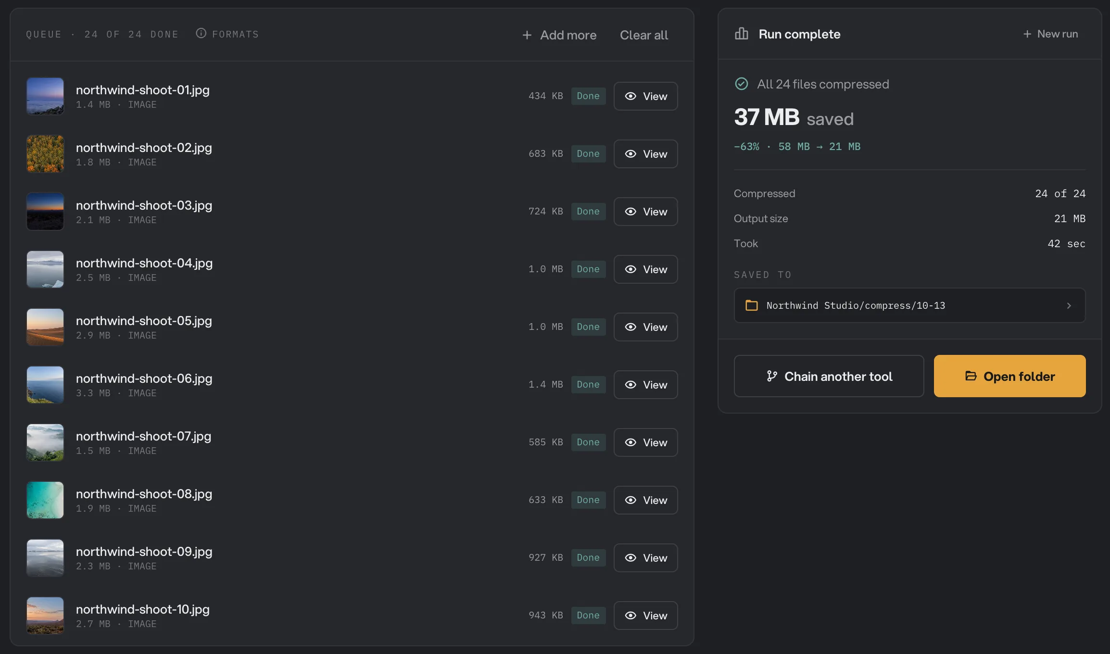Click the green checkmark beside All 24 files compressed

[742, 84]
